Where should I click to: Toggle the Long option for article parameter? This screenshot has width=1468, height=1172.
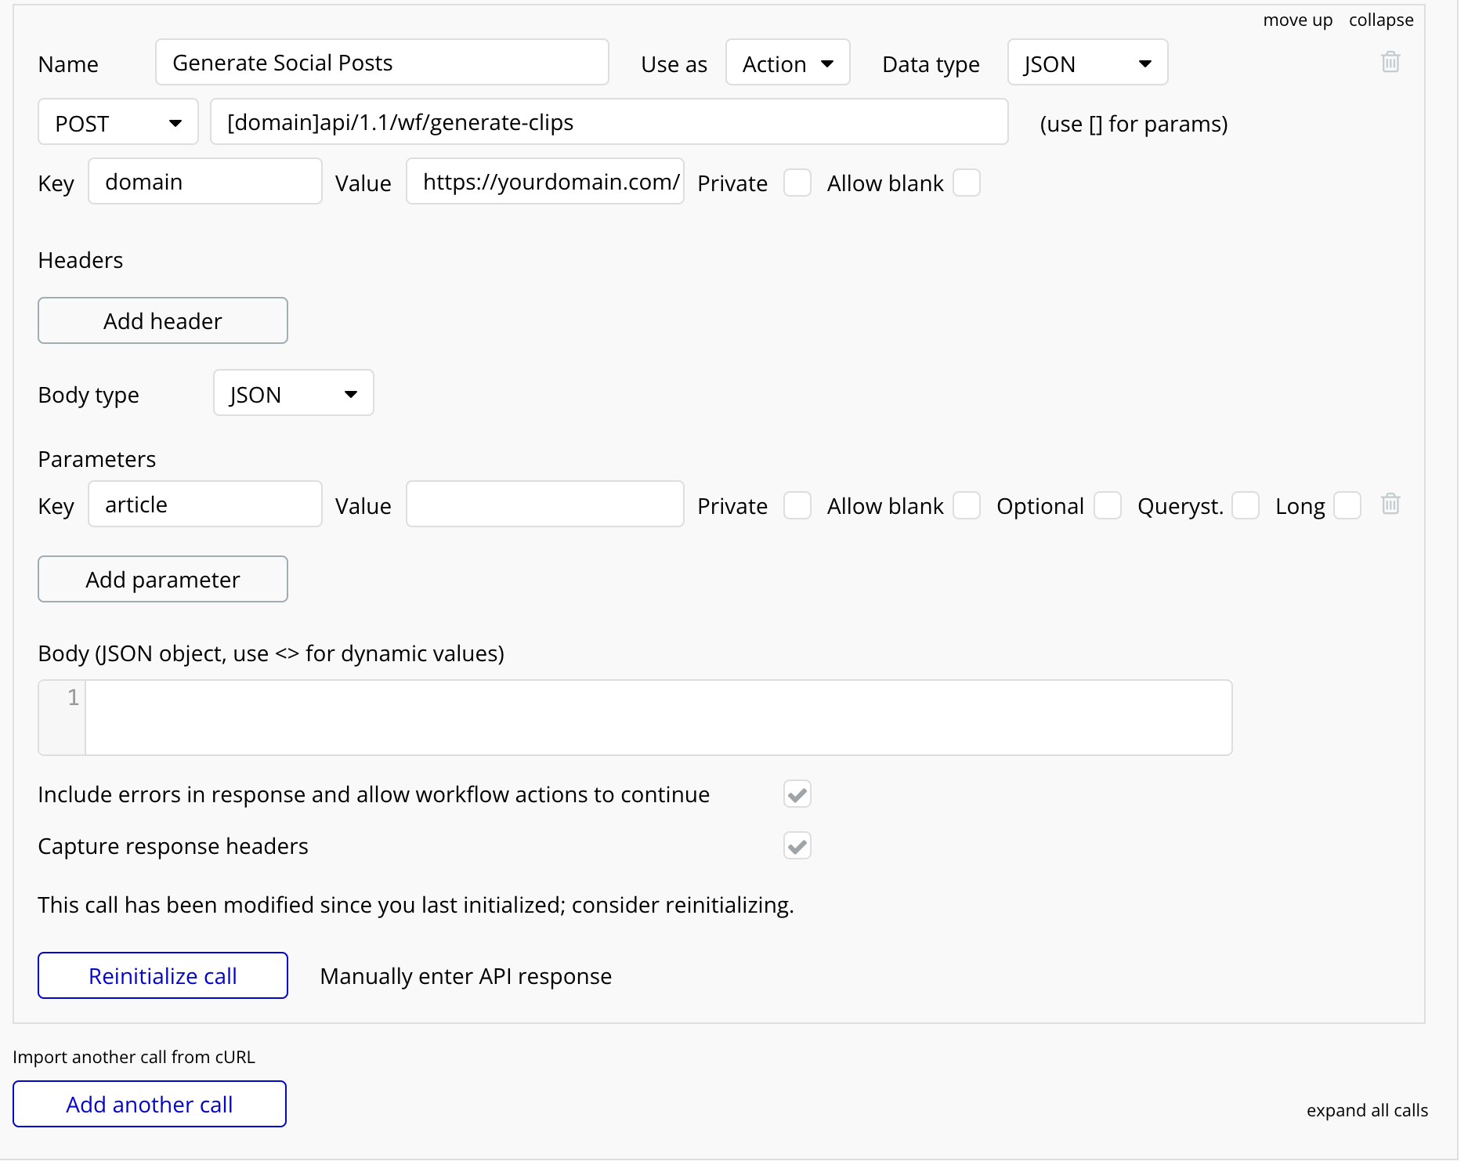click(x=1347, y=506)
